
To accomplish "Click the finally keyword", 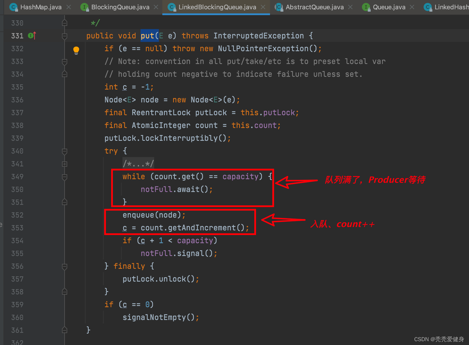I will tap(129, 266).
